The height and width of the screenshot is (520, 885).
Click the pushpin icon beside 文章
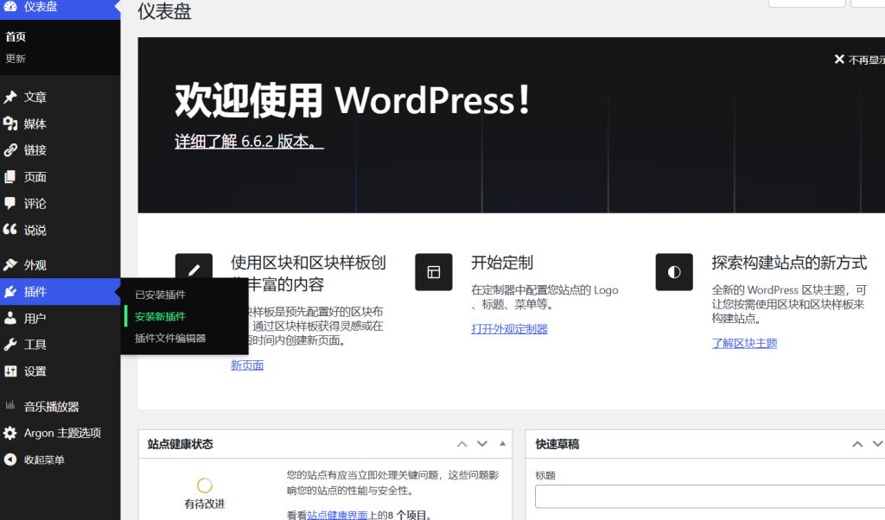coord(10,98)
